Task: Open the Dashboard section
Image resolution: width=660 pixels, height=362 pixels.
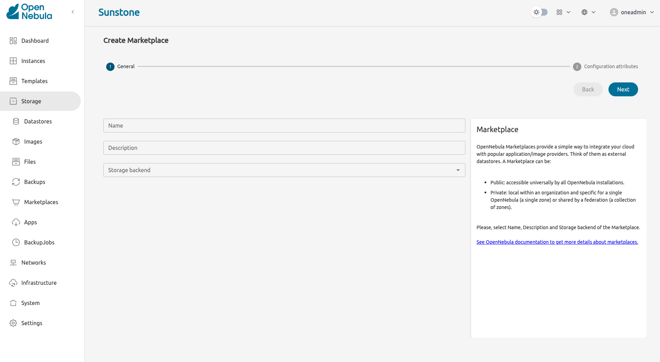Action: [x=35, y=41]
